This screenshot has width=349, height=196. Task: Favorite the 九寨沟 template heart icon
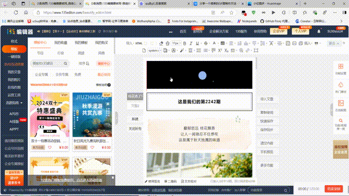[x=92, y=148]
